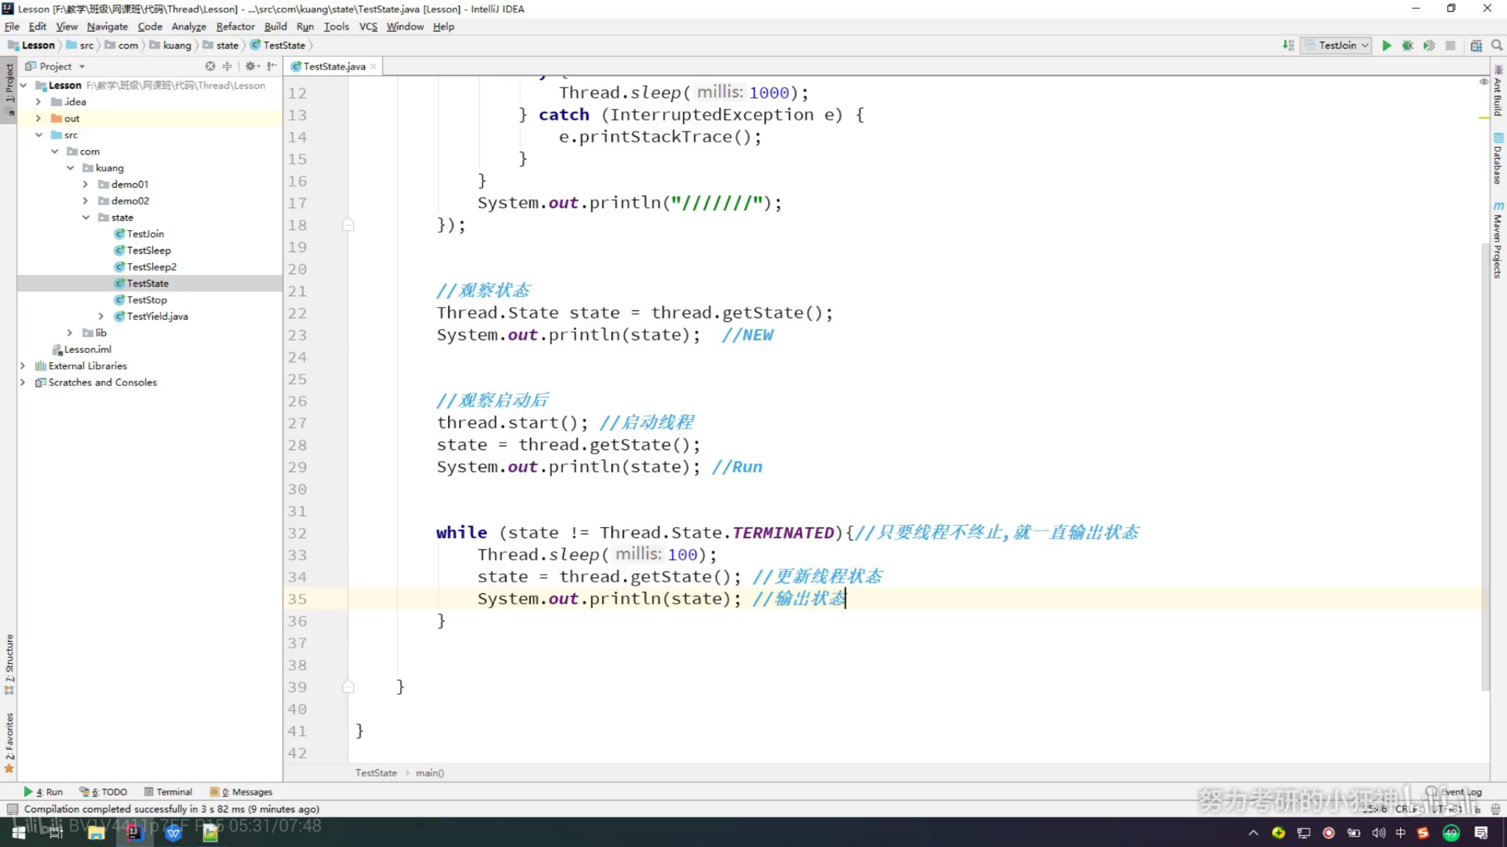Open IntelliJ IDEA from Windows taskbar
Screen dimensions: 1507x847
click(133, 832)
